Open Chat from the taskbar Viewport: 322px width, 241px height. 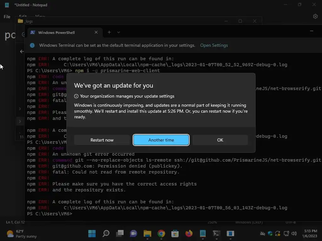click(x=133, y=233)
